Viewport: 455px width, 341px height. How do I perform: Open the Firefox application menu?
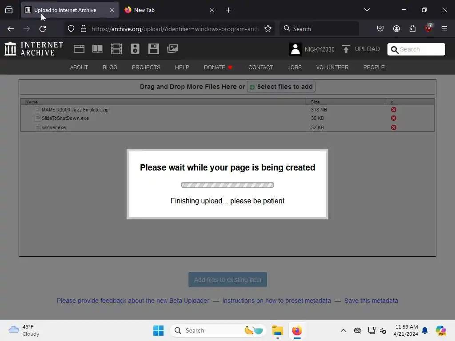pos(444,28)
